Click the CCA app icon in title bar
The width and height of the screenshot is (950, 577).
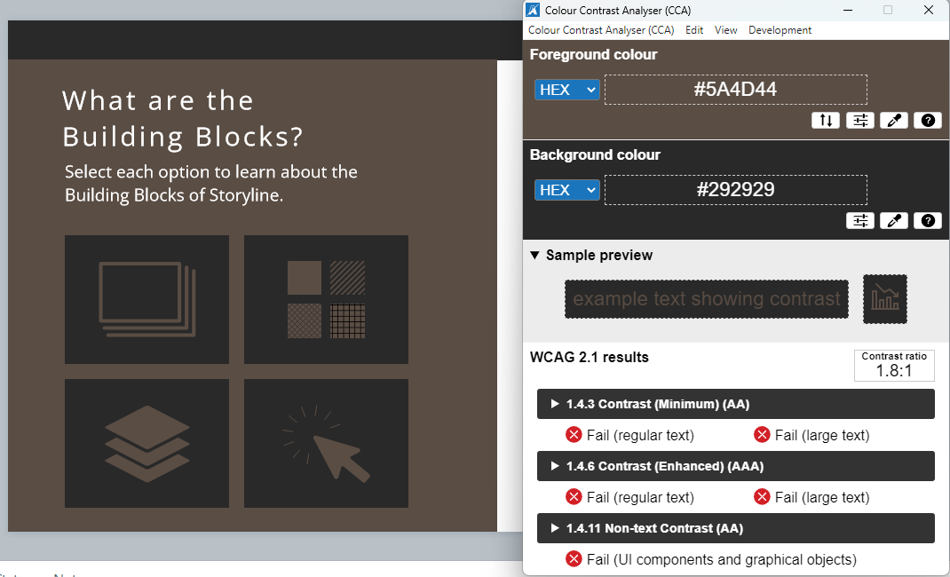[x=533, y=10]
